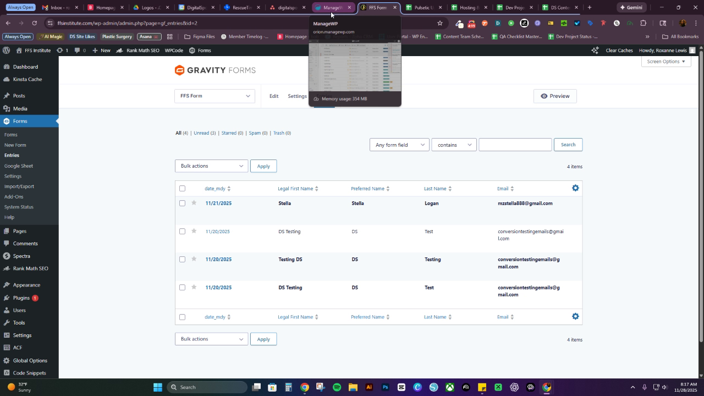
Task: Click the Windows Start button
Action: tap(157, 387)
